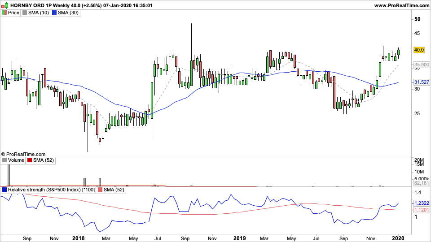This screenshot has height=242, width=431.
Task: Click the © ProRealTime.com text
Action: tap(23, 154)
